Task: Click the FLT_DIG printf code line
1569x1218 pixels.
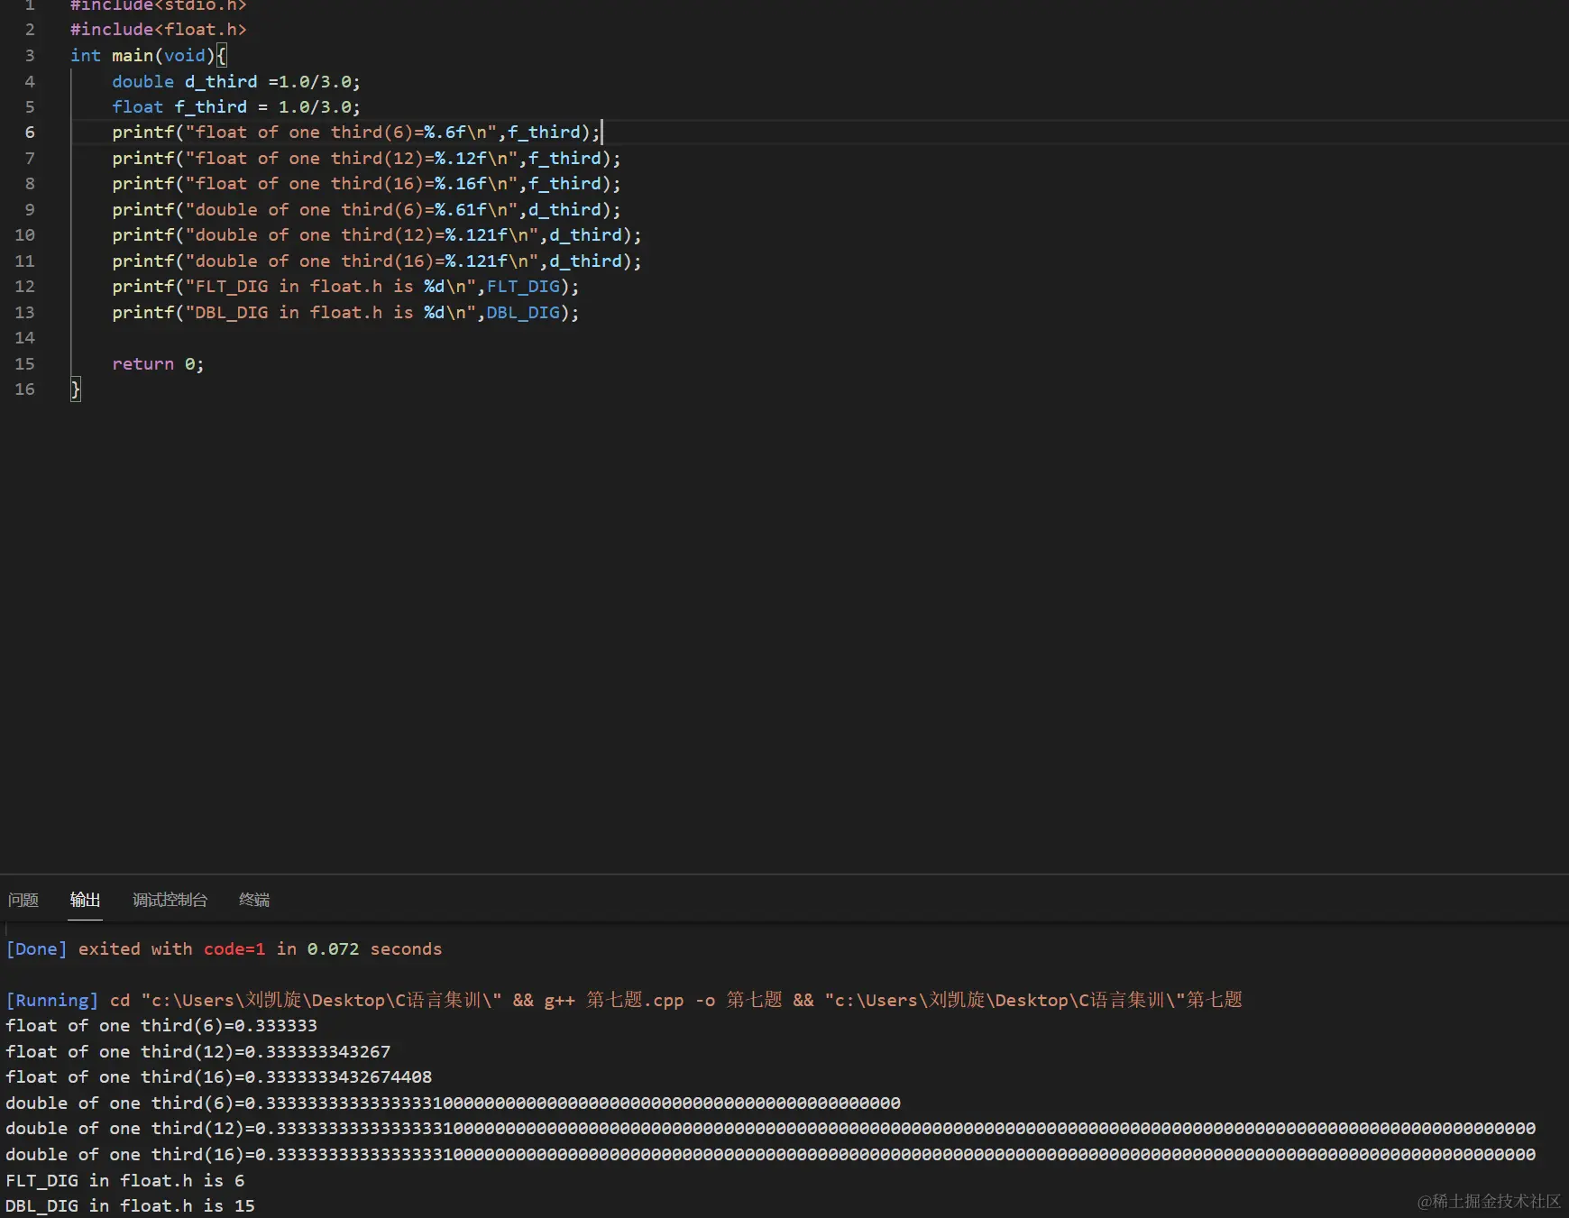Action: (x=345, y=287)
